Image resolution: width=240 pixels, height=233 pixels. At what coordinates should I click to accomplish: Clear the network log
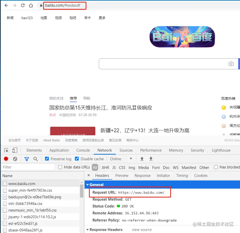click(x=15, y=159)
